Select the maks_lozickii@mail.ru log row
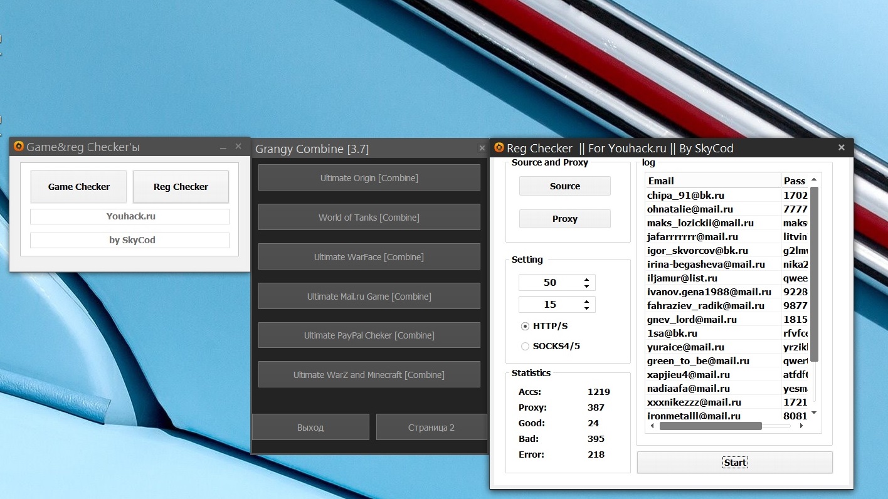 click(x=727, y=223)
